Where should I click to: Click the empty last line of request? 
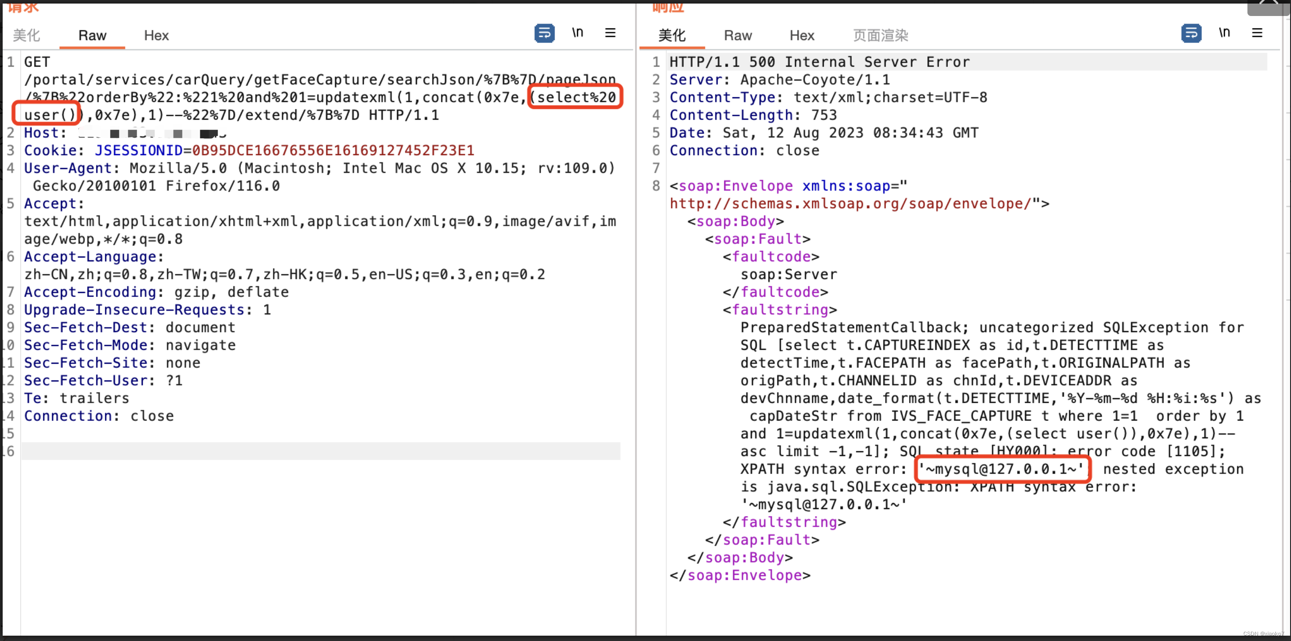coord(321,451)
